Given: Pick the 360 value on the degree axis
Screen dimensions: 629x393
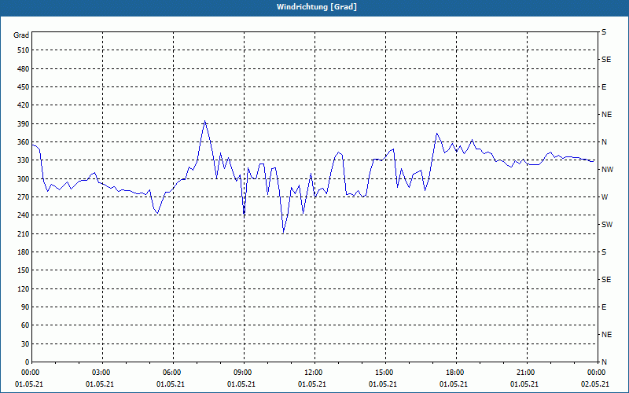Looking at the screenshot, I should click(24, 142).
